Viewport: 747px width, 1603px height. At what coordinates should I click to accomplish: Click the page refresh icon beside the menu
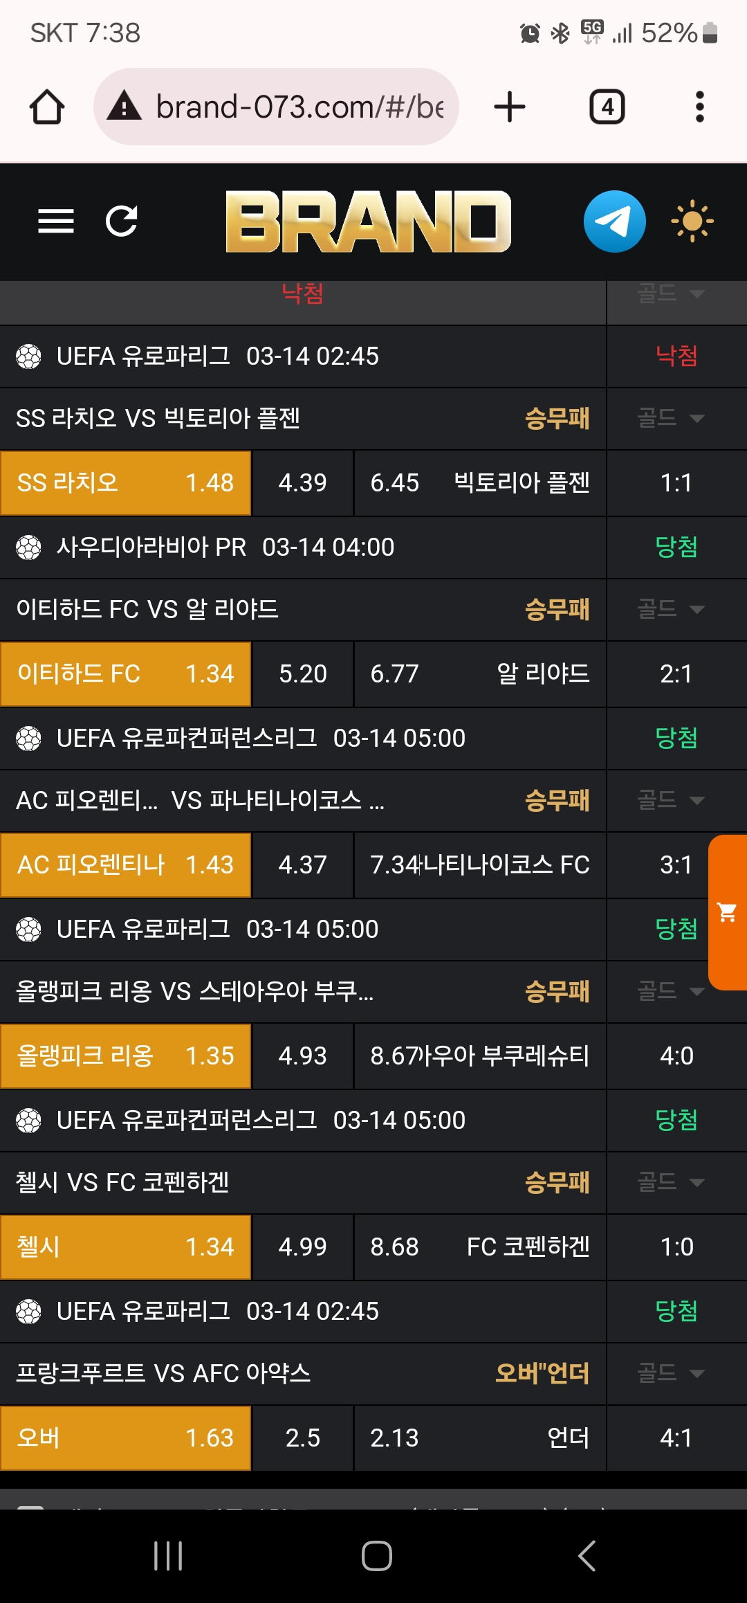(122, 221)
